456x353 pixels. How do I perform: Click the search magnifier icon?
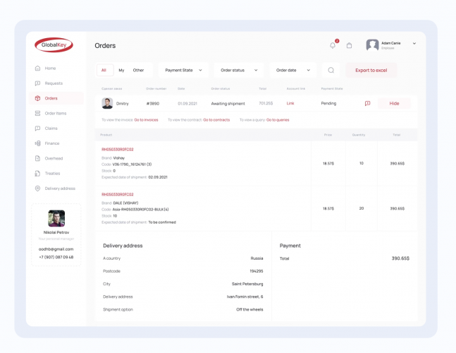click(x=331, y=70)
